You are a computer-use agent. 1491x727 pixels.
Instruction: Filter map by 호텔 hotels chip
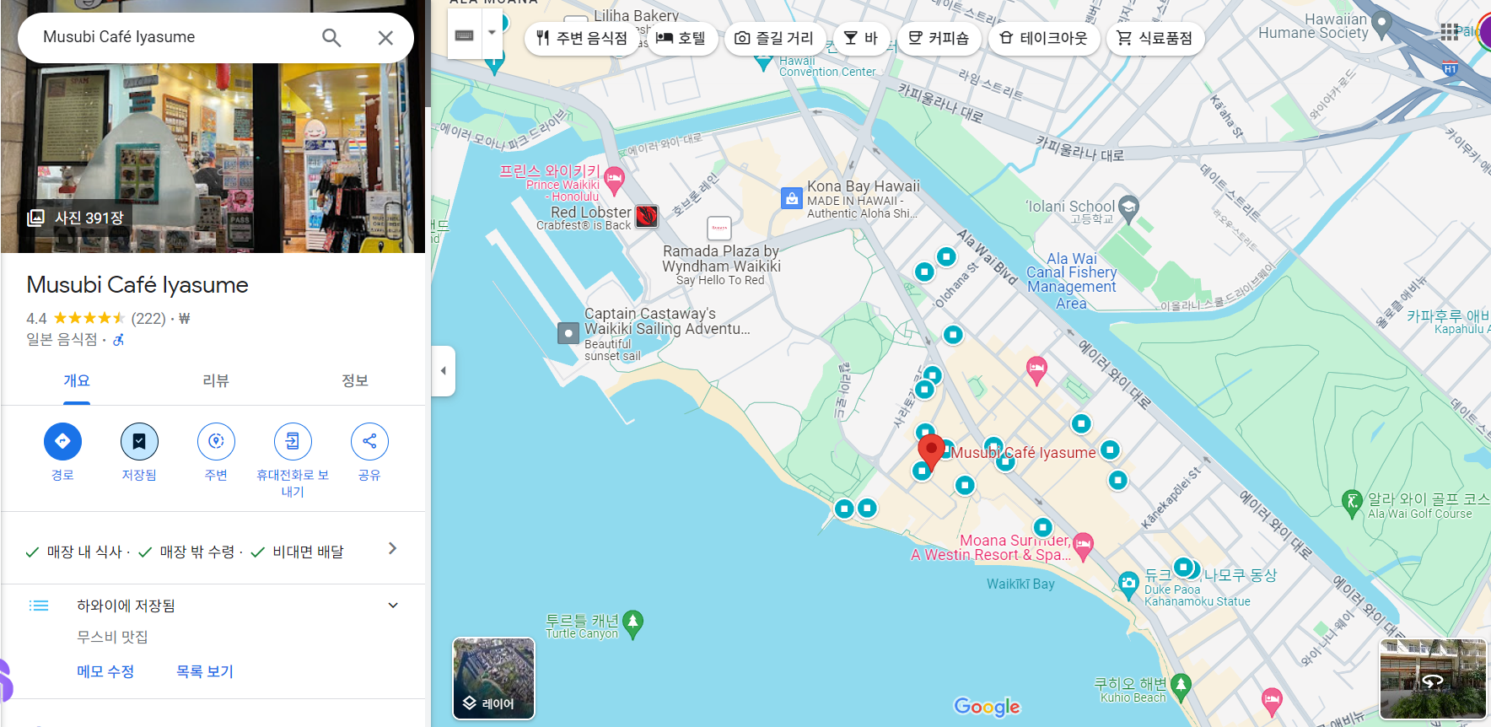coord(681,38)
